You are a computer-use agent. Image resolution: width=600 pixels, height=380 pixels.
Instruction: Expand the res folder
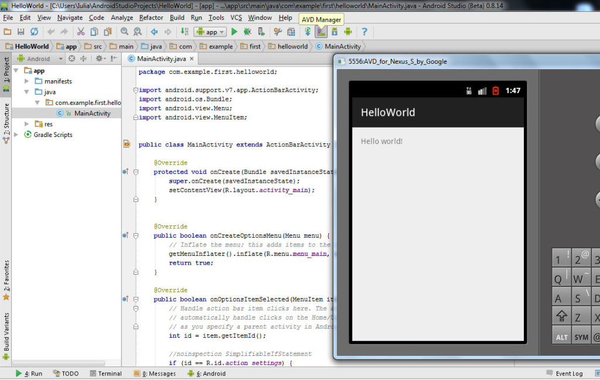(x=26, y=124)
